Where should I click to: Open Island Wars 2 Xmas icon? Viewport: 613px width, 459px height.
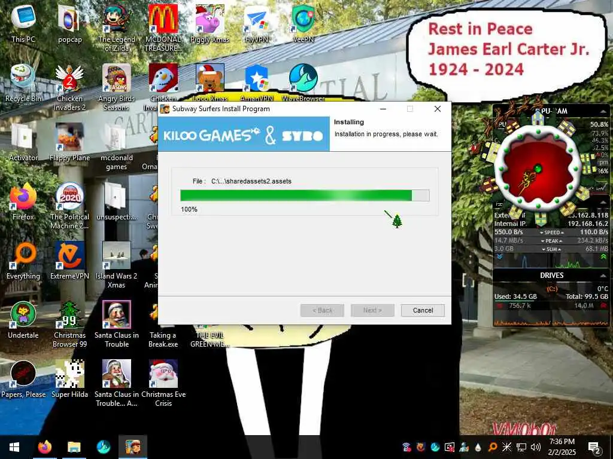[117, 265]
